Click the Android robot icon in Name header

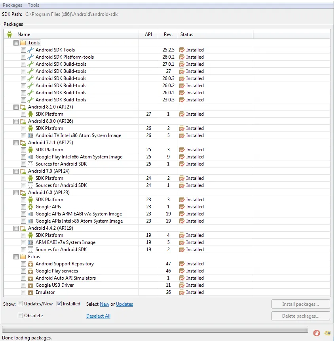coord(9,34)
